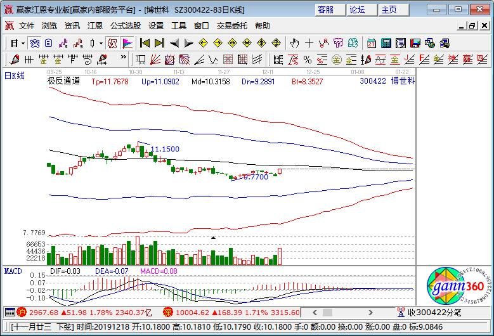Image resolution: width=494 pixels, height=336 pixels.
Task: Open the 设置 menu
Action: (x=156, y=26)
